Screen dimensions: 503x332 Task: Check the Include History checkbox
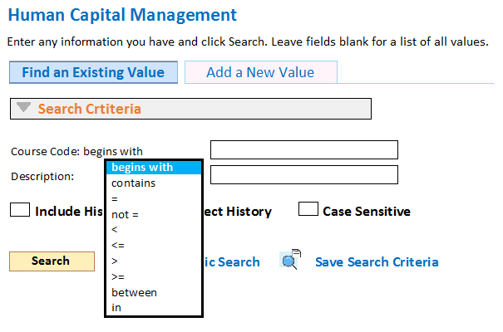point(20,210)
